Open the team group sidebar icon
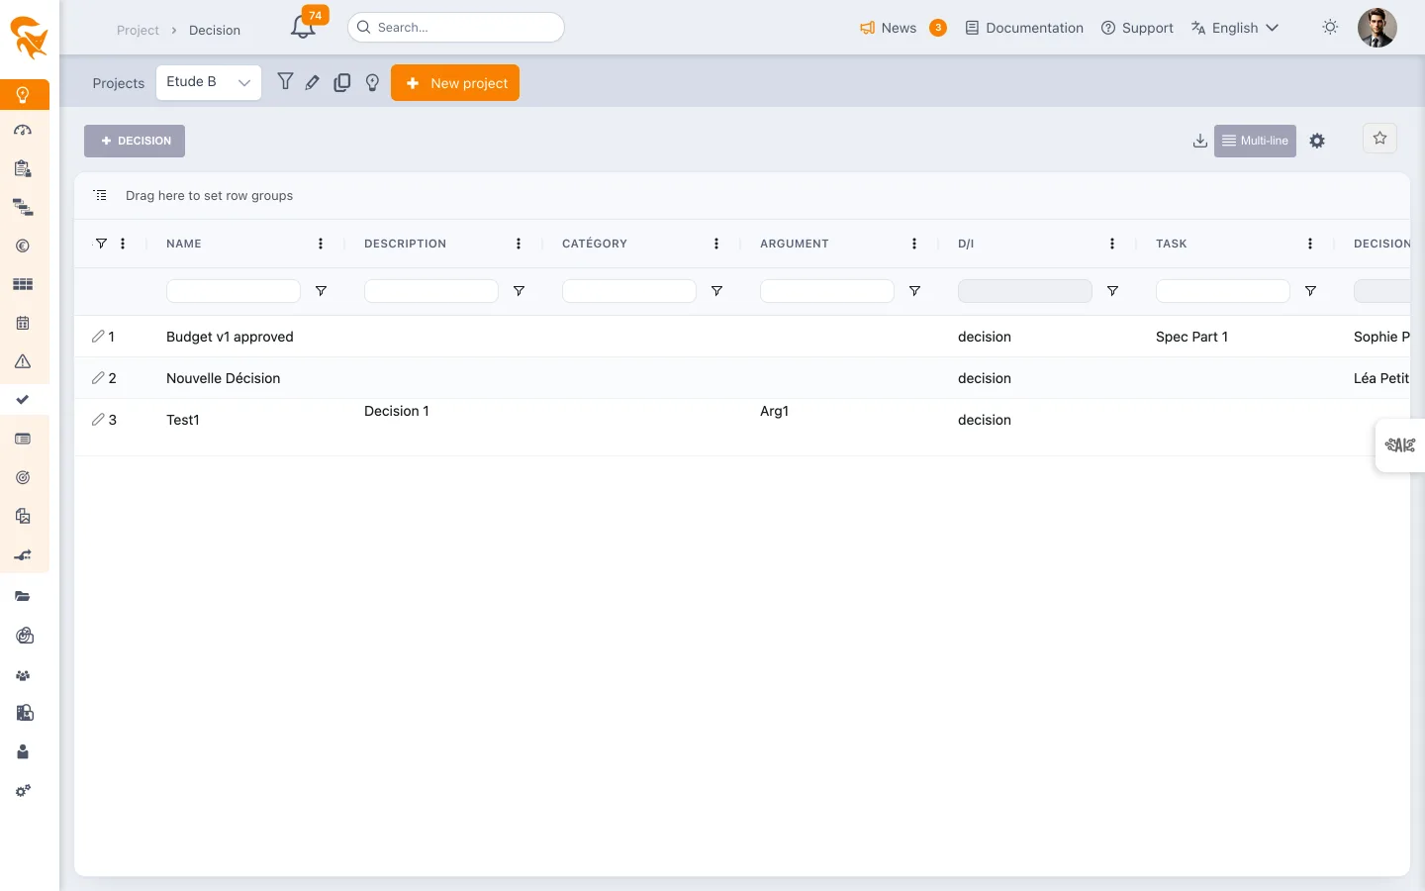The height and width of the screenshot is (891, 1425). pos(23,675)
